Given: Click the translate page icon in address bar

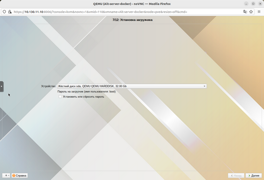Looking at the screenshot, I should [245, 11].
